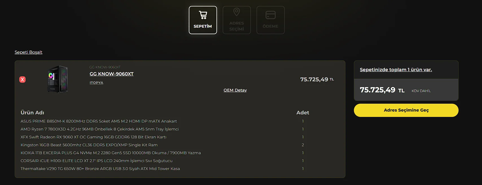482x185 pixels.
Task: Click the location pin icon for Adres Seçimi
Action: pos(236,12)
